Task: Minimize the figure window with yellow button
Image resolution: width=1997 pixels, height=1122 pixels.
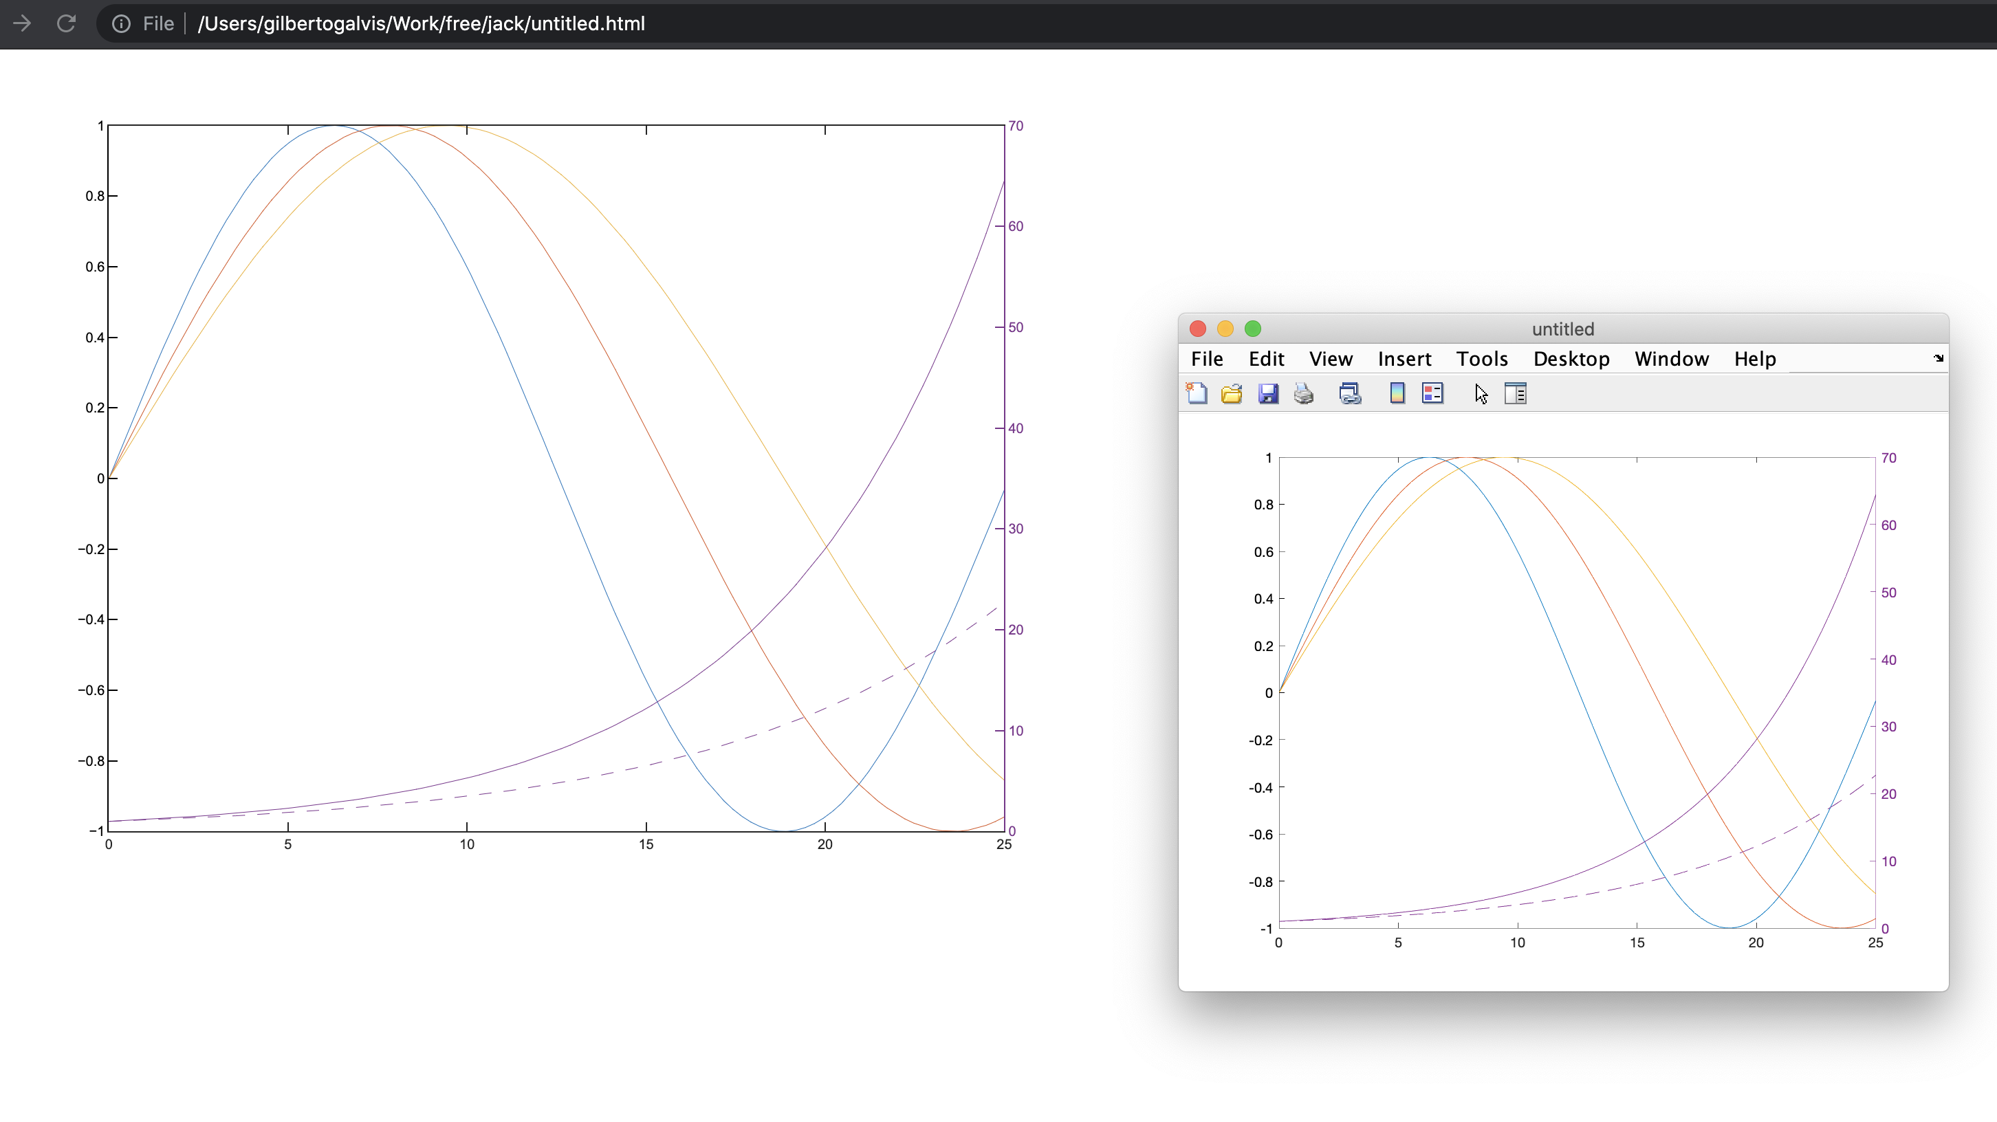Action: 1225,329
